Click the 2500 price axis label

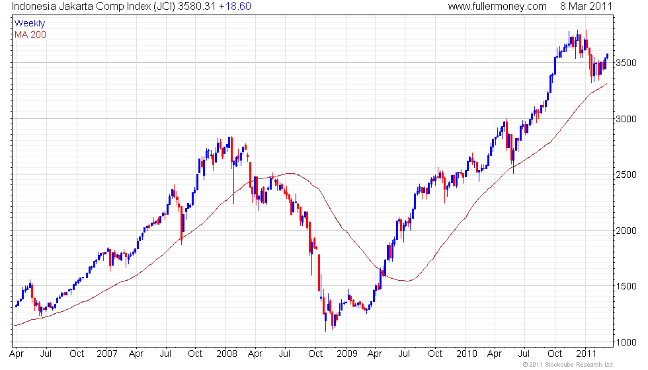[626, 174]
